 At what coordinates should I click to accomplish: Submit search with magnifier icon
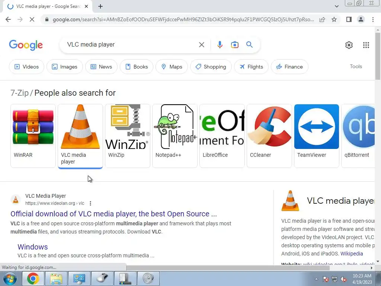pos(249,45)
